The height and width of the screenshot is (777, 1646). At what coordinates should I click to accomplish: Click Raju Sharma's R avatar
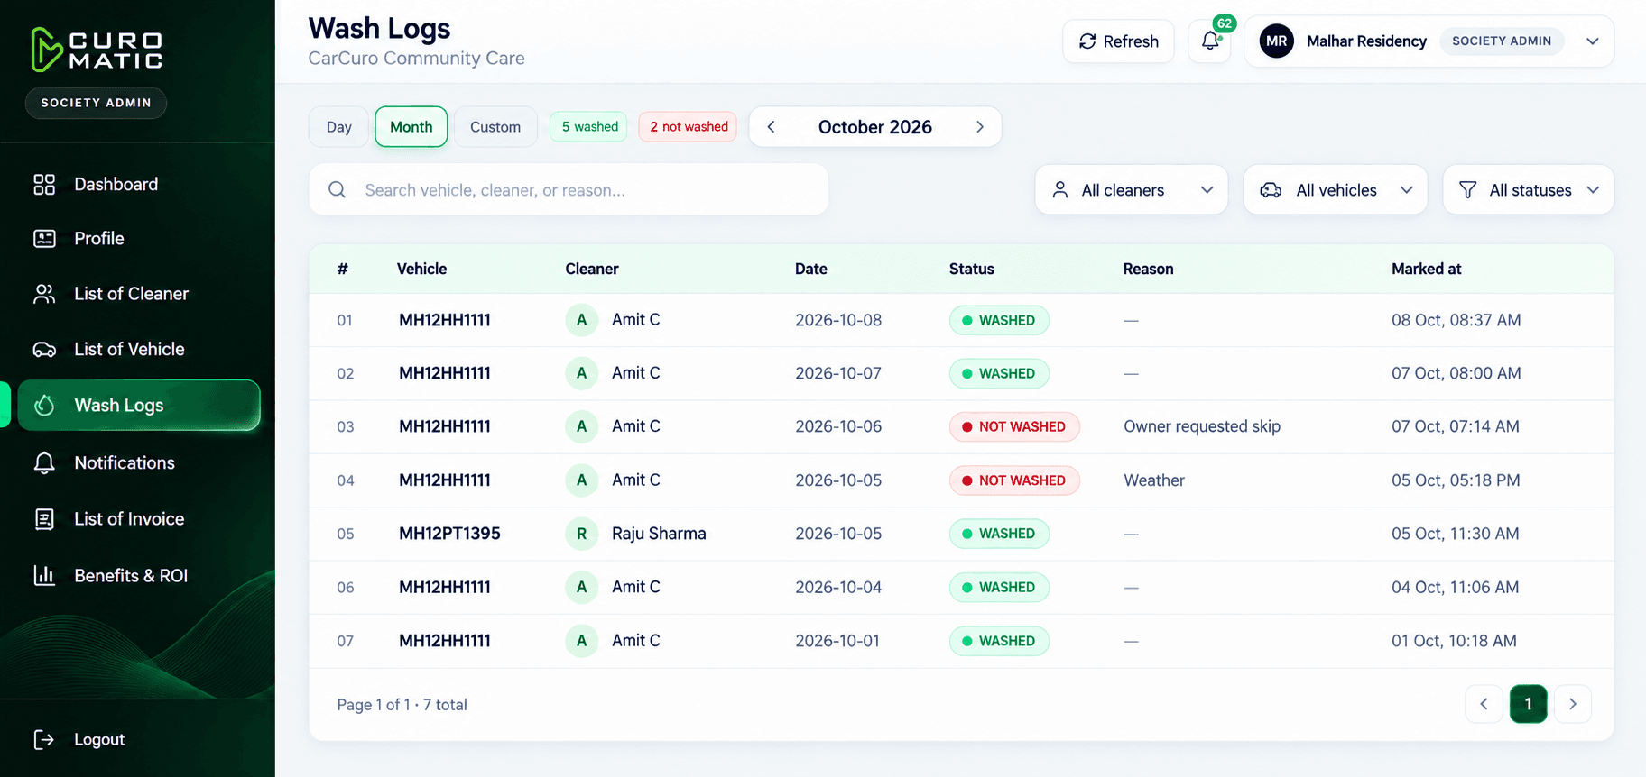pyautogui.click(x=581, y=534)
